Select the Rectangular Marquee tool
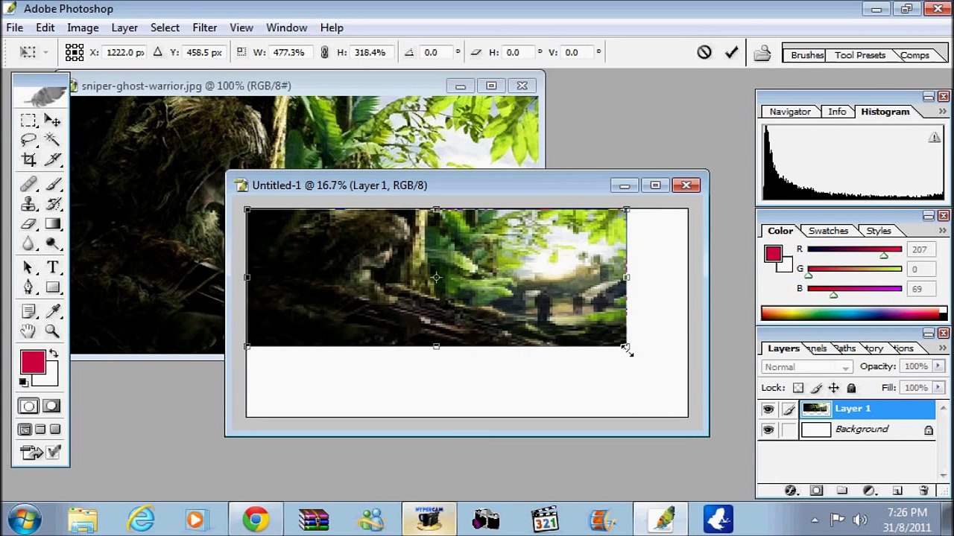The image size is (954, 536). tap(28, 121)
